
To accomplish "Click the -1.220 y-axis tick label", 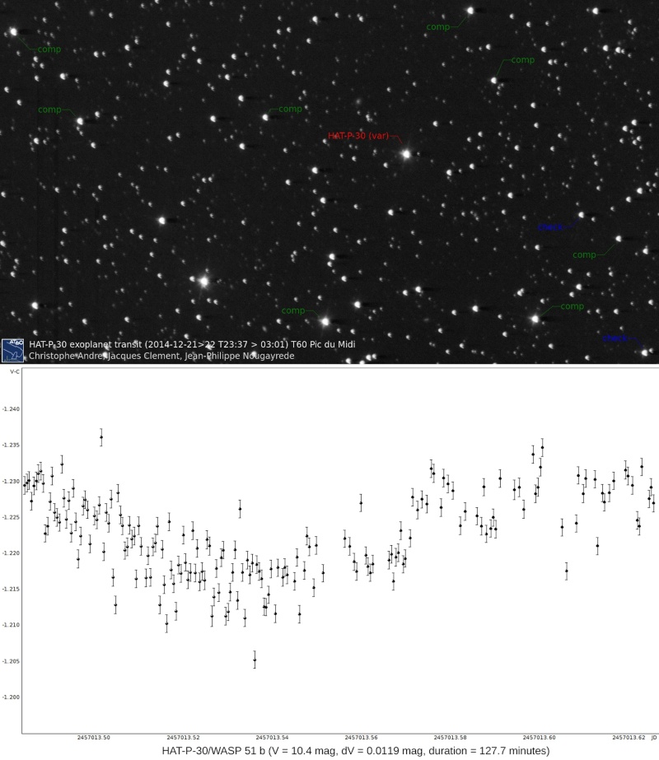I will 11,553.
